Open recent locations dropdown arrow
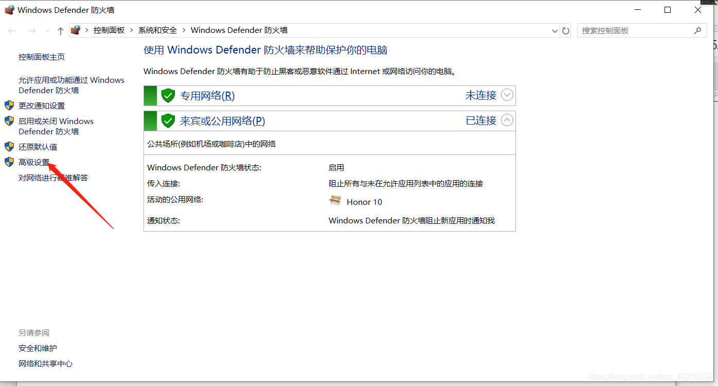Viewport: 718px width, 386px height. [x=47, y=31]
